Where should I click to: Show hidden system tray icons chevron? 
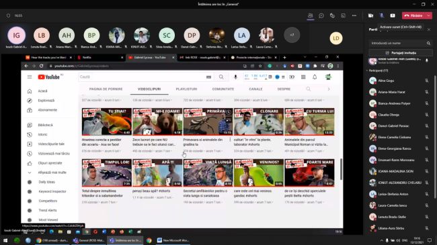pos(382,240)
